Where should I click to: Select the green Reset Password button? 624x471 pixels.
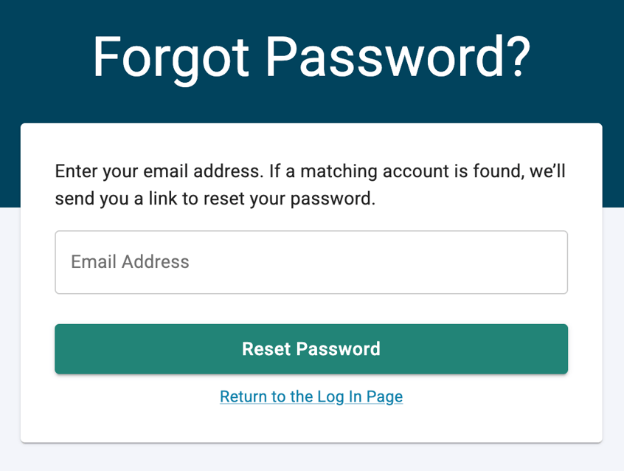click(x=311, y=348)
